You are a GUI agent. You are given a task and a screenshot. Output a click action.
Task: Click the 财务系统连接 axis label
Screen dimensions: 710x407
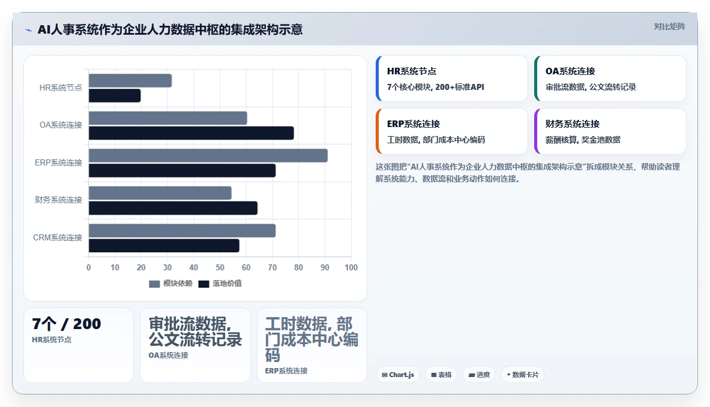(x=58, y=200)
